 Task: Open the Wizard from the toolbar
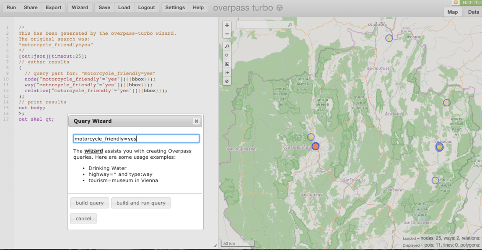pos(80,8)
